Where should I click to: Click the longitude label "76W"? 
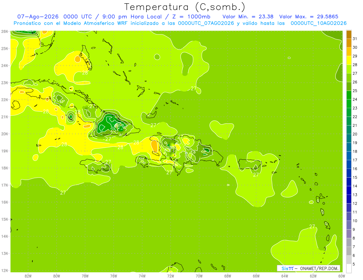[x=113, y=276]
